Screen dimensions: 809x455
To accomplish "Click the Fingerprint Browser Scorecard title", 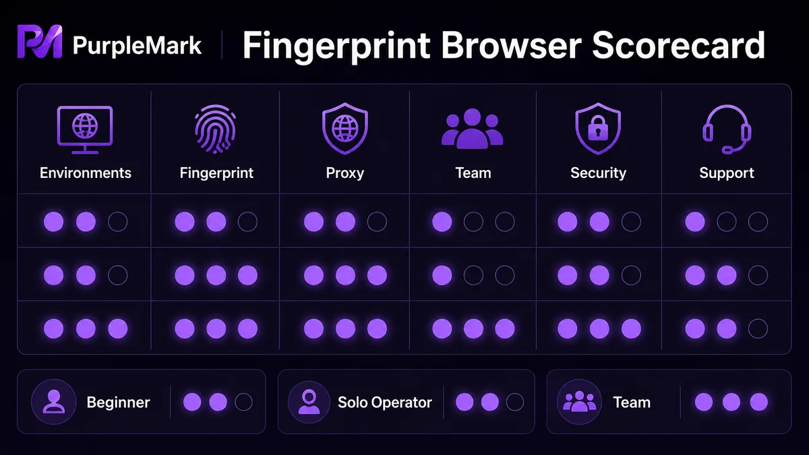I will point(503,45).
